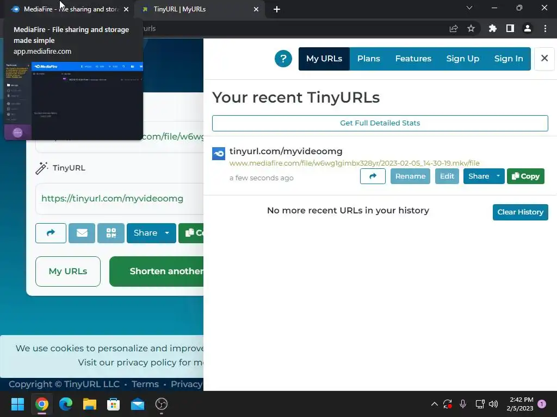Open the Chrome extensions puzzle icon
This screenshot has width=557, height=417.
492,29
